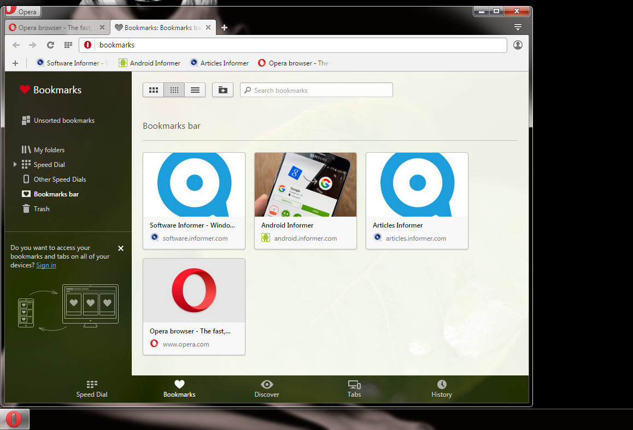Open the Software Informer thumbnail card
This screenshot has width=633, height=430.
[x=194, y=201]
